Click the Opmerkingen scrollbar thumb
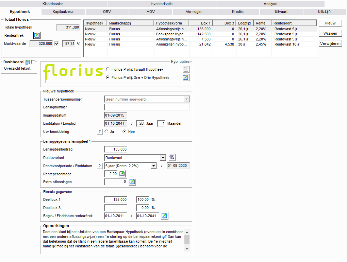The width and height of the screenshot is (347, 262). click(187, 239)
